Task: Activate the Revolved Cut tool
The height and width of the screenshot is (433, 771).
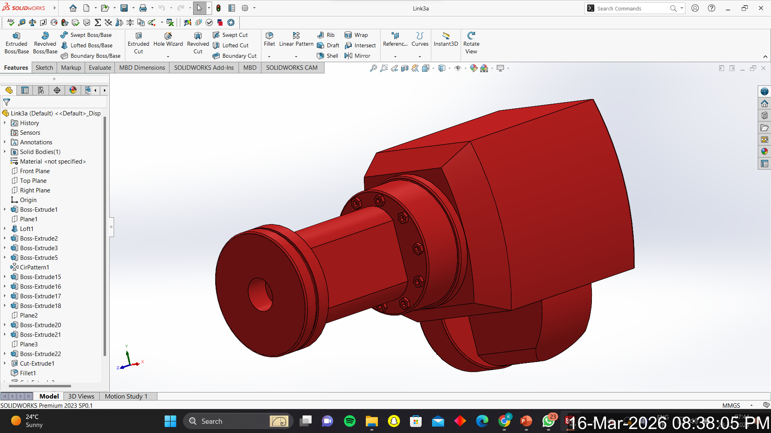Action: tap(198, 43)
